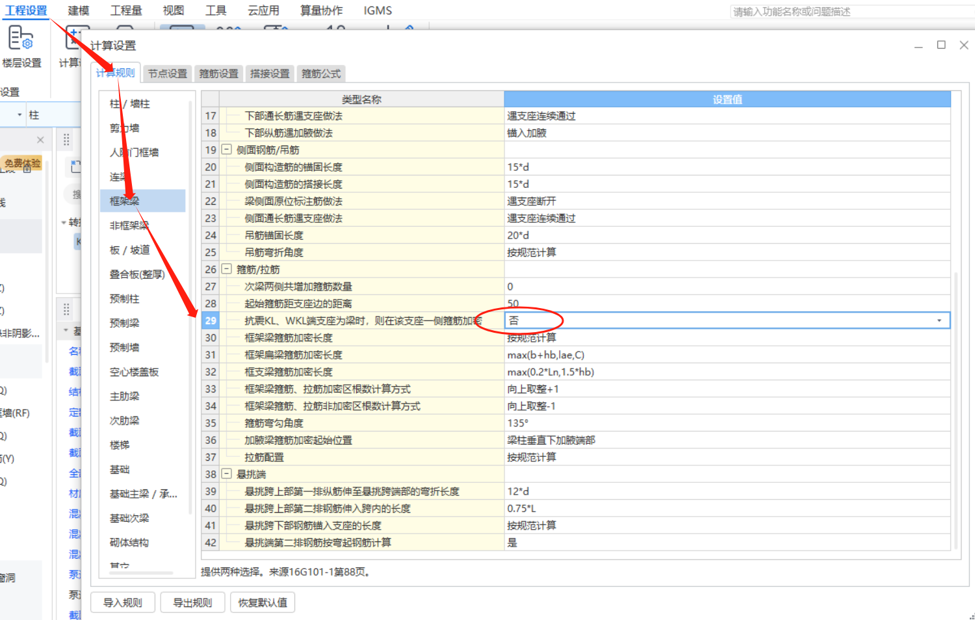Collapse the 箍筋/拉筋 group

click(227, 269)
